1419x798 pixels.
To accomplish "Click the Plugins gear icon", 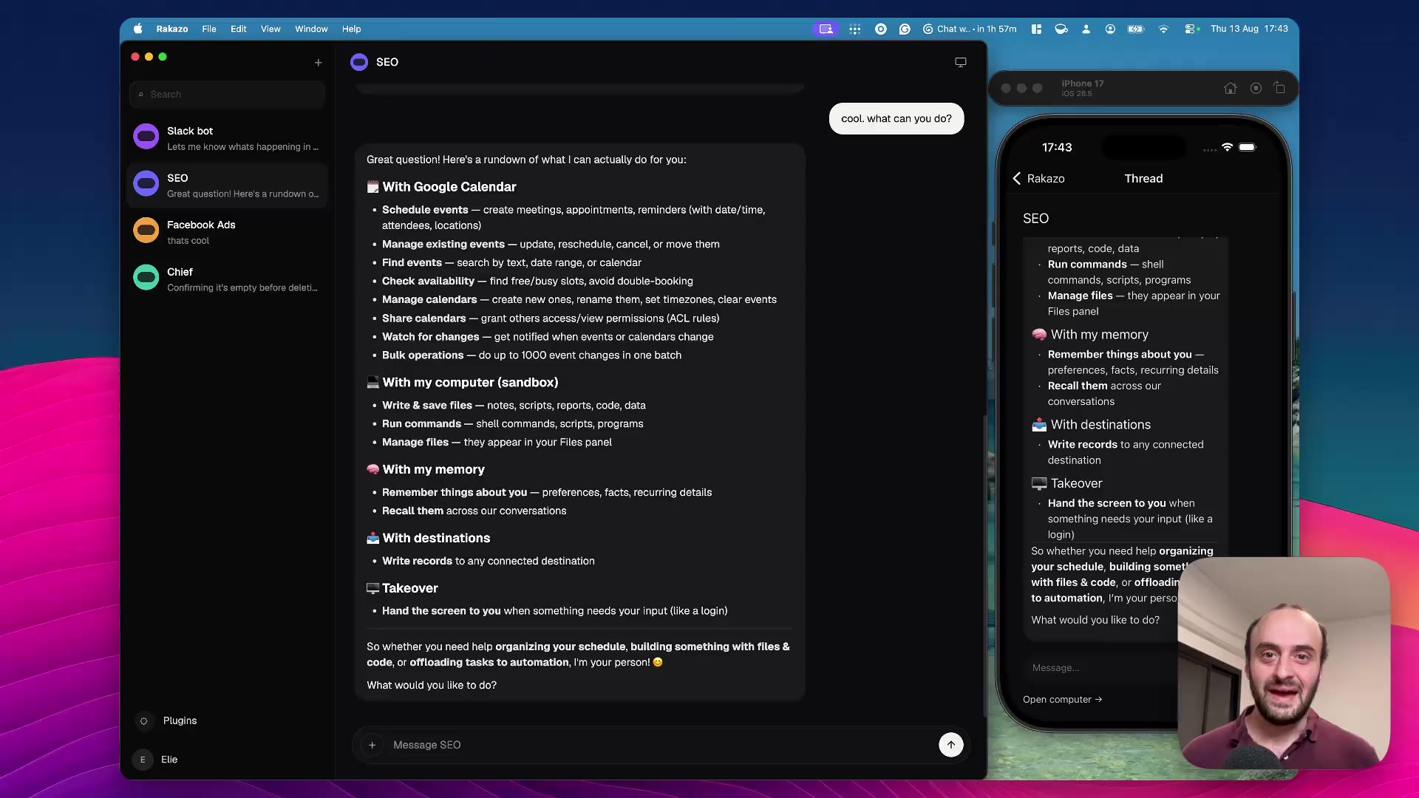I will [x=144, y=721].
